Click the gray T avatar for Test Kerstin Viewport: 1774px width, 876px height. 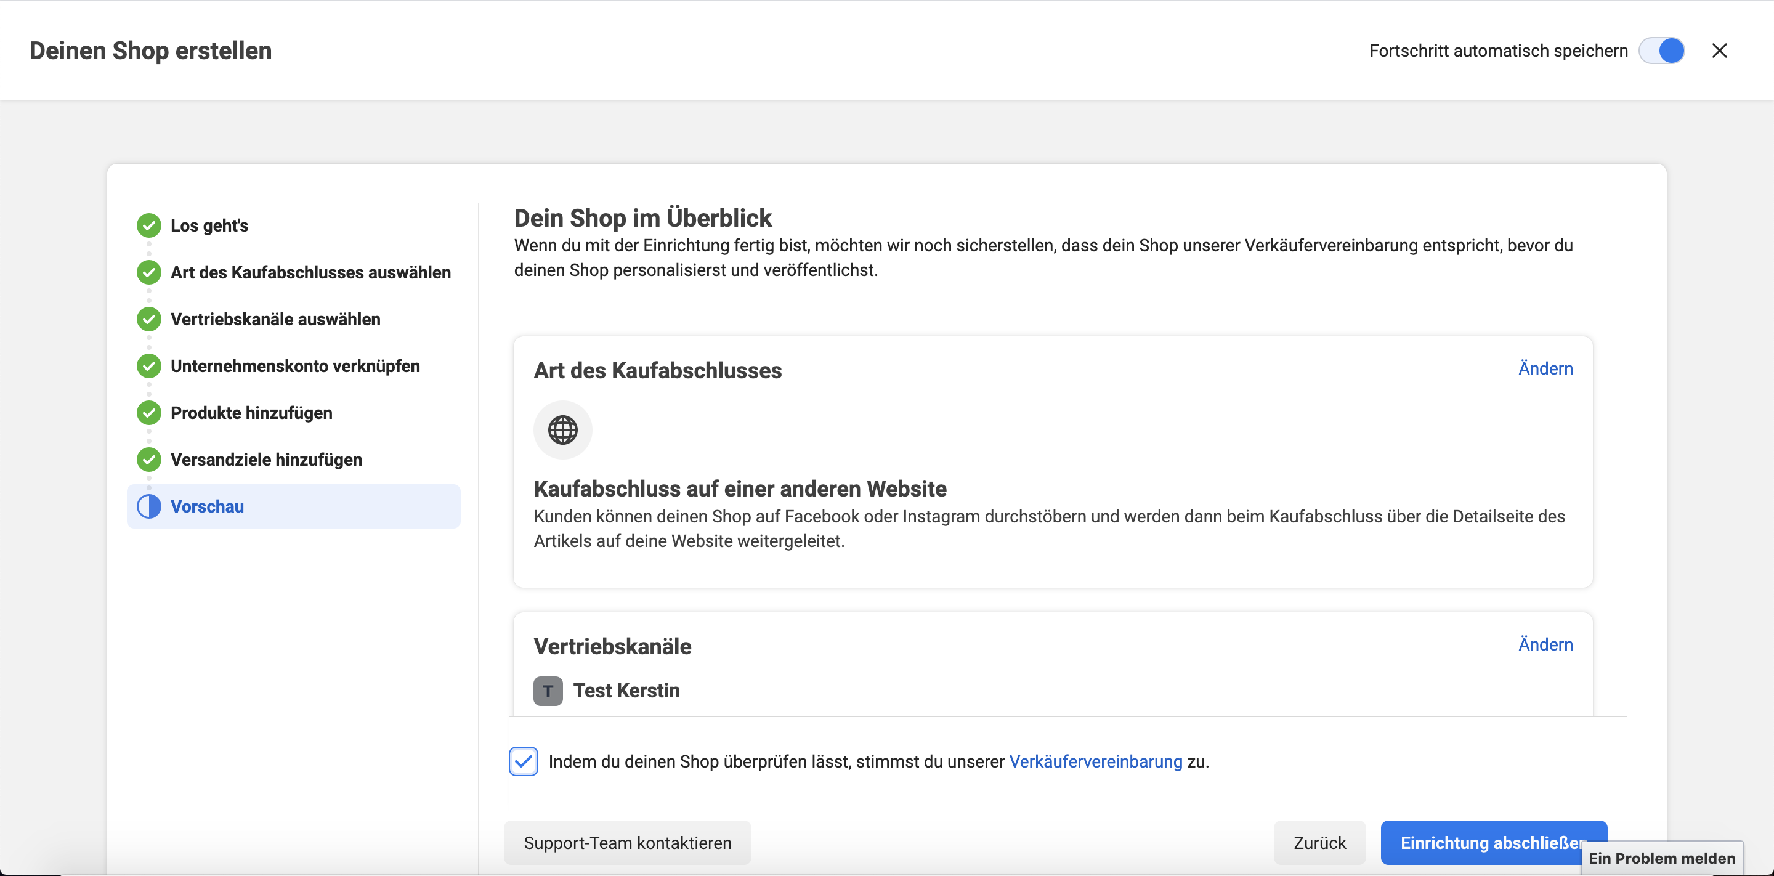coord(548,691)
